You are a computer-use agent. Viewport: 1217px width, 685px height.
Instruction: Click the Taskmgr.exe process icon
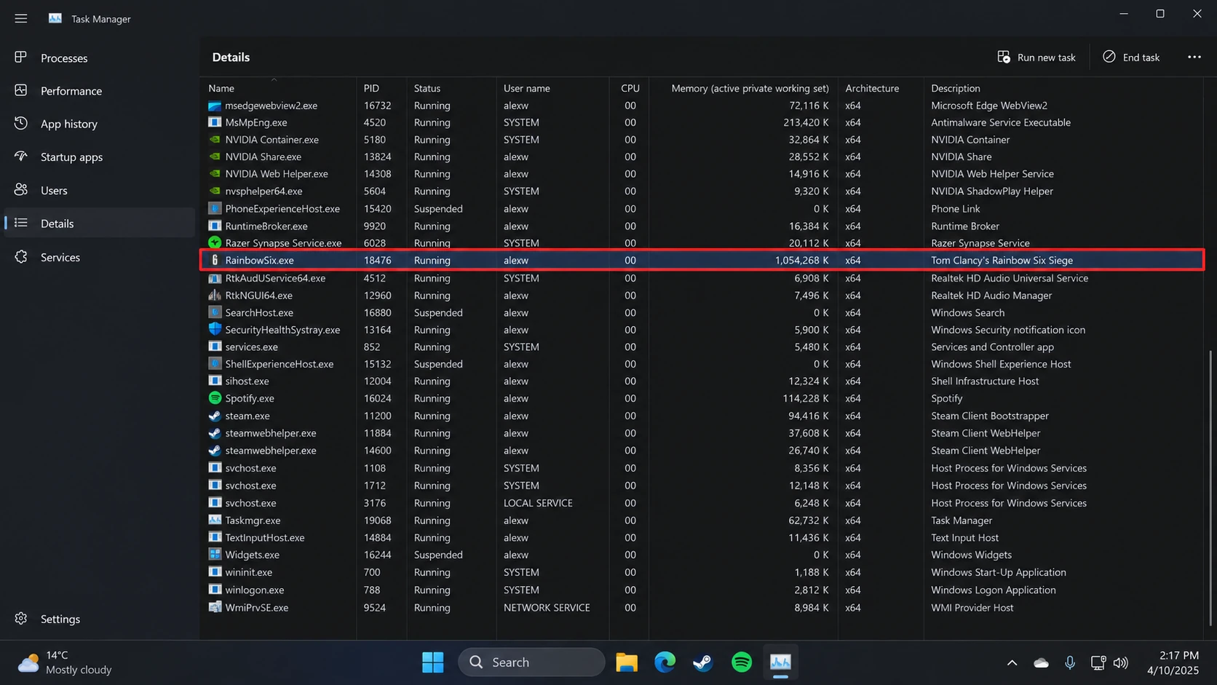tap(215, 520)
